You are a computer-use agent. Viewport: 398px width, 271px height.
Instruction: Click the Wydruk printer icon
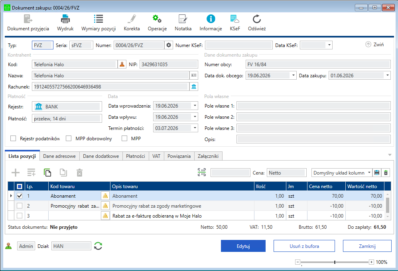[65, 19]
